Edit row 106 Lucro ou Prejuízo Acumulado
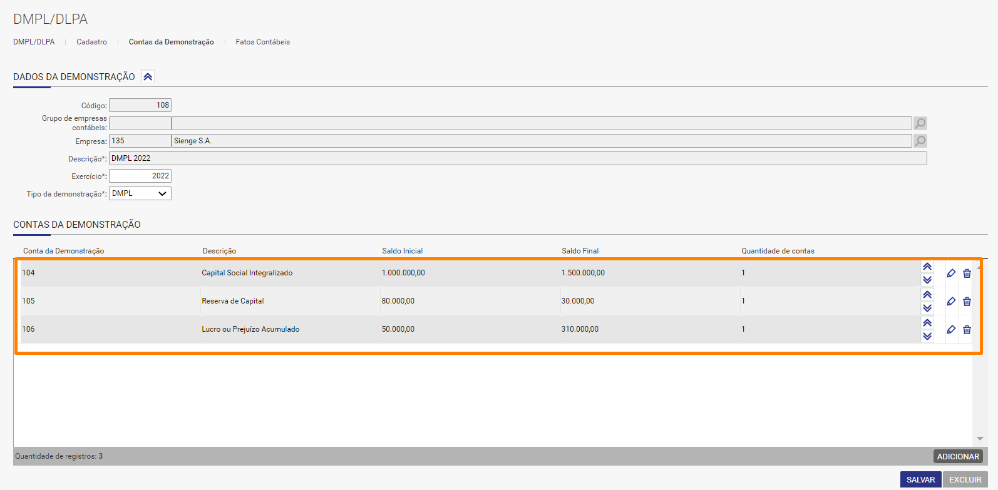Screen dimensions: 998x490 (951, 329)
